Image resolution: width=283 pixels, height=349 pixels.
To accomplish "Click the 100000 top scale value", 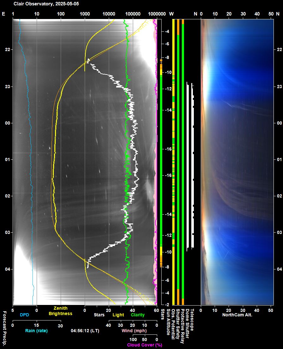I will (x=133, y=14).
